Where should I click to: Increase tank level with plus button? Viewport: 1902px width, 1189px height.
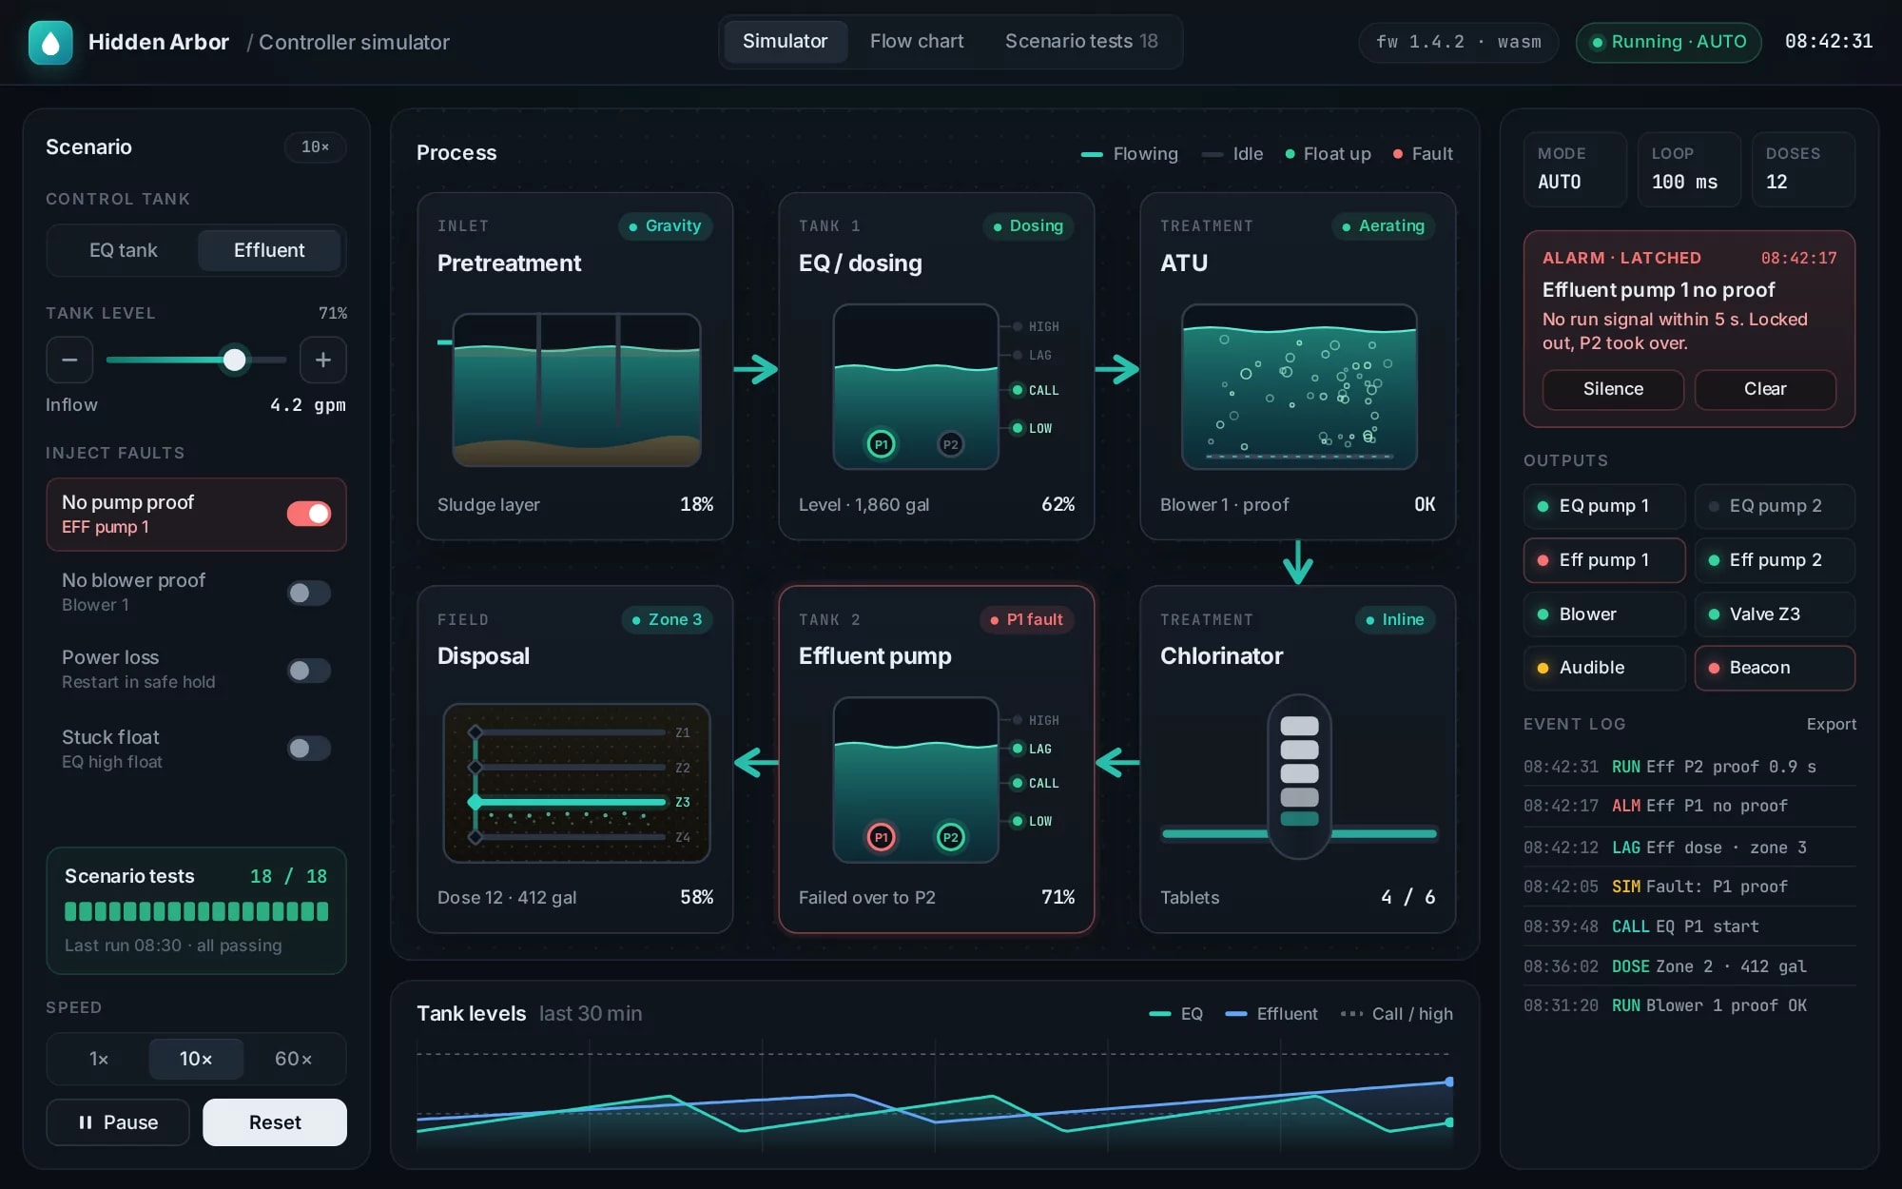pyautogui.click(x=323, y=360)
